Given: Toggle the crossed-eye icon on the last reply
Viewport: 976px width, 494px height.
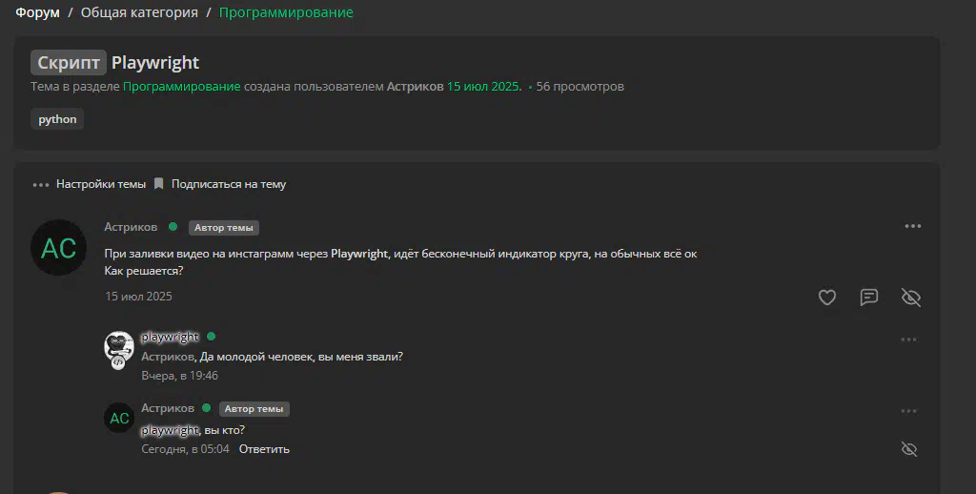Looking at the screenshot, I should [x=909, y=449].
